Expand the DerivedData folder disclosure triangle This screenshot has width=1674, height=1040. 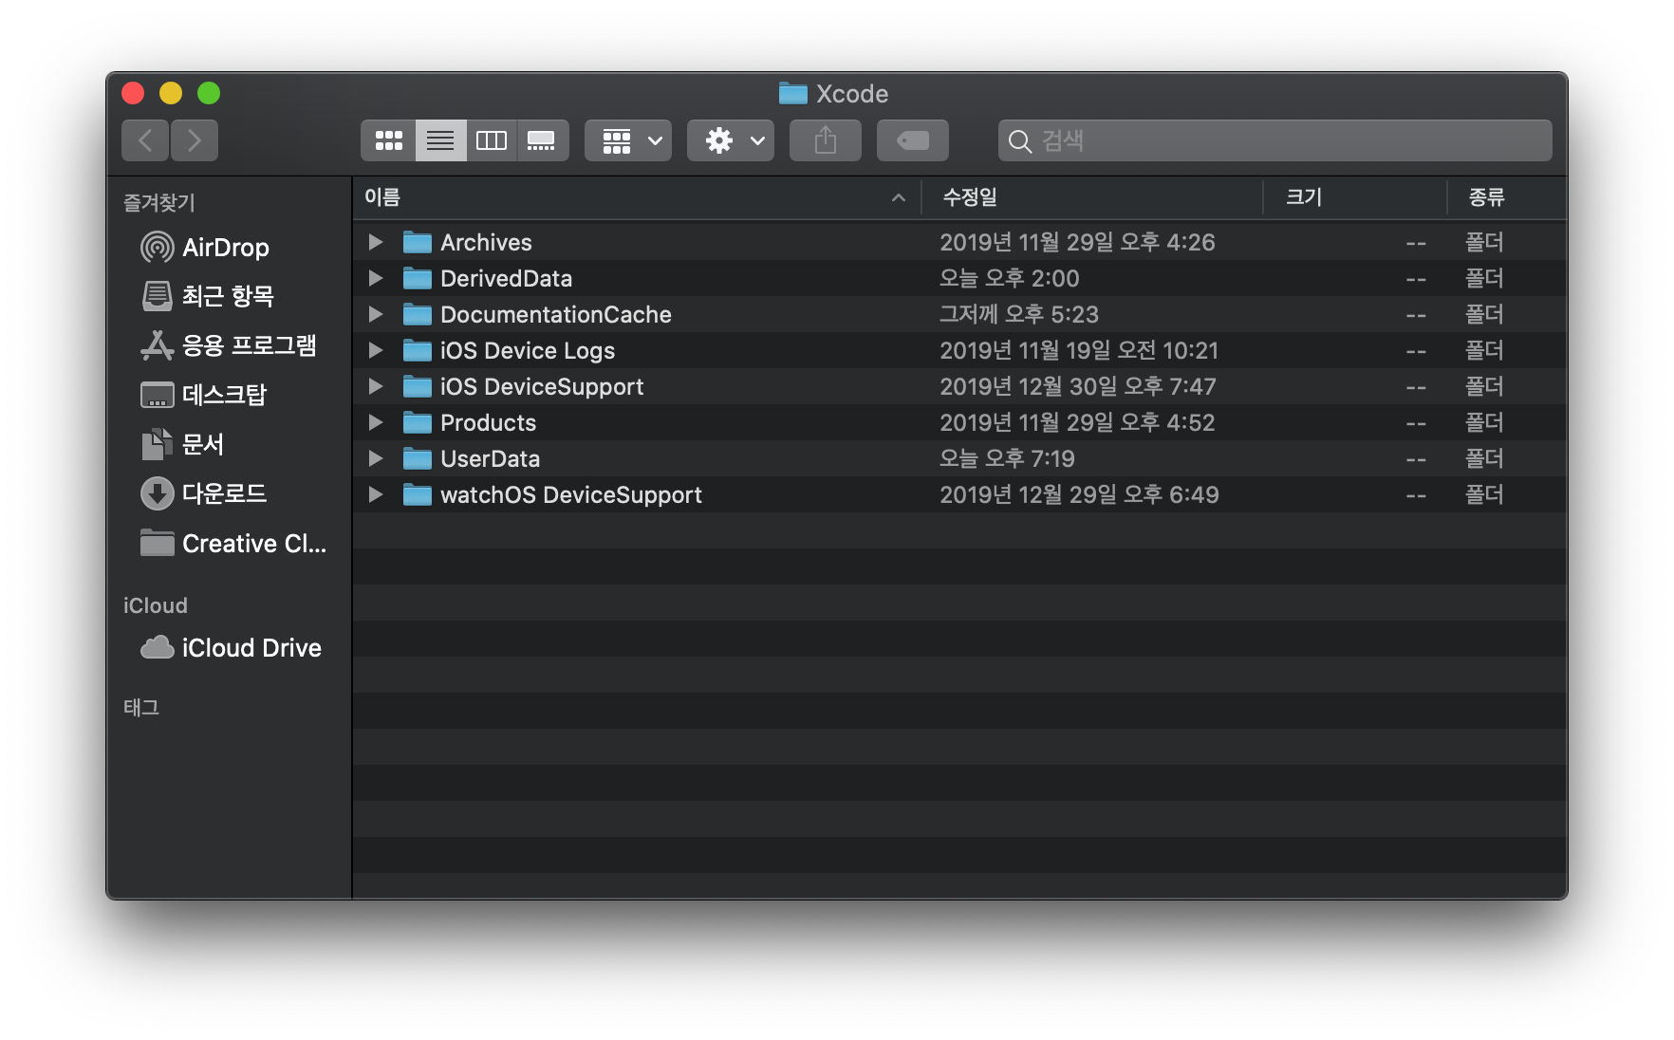[x=376, y=278]
